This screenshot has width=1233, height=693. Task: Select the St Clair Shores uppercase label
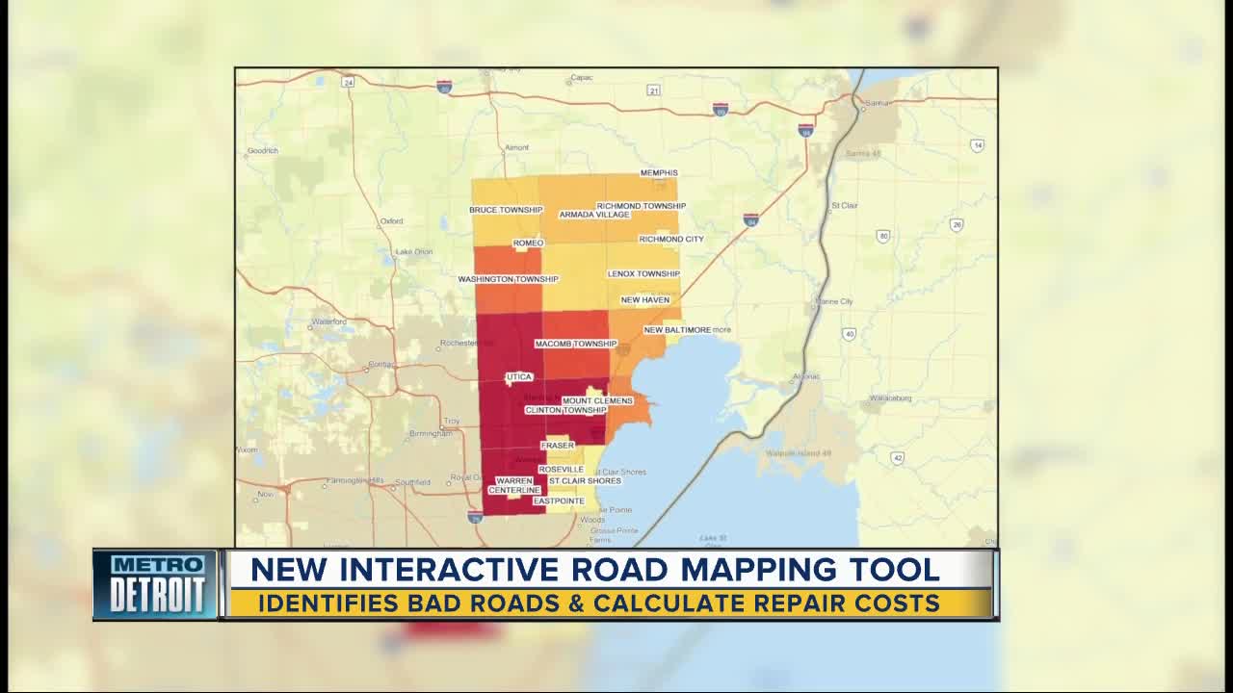pyautogui.click(x=585, y=481)
